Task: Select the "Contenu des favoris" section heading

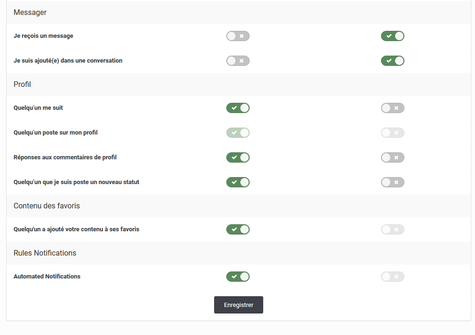Action: pos(47,206)
